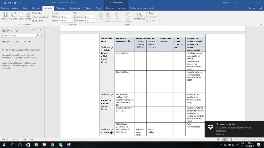Viewport: 264px width, 148px height.
Task: Click the spelling check icon in status bar
Action: [25, 140]
